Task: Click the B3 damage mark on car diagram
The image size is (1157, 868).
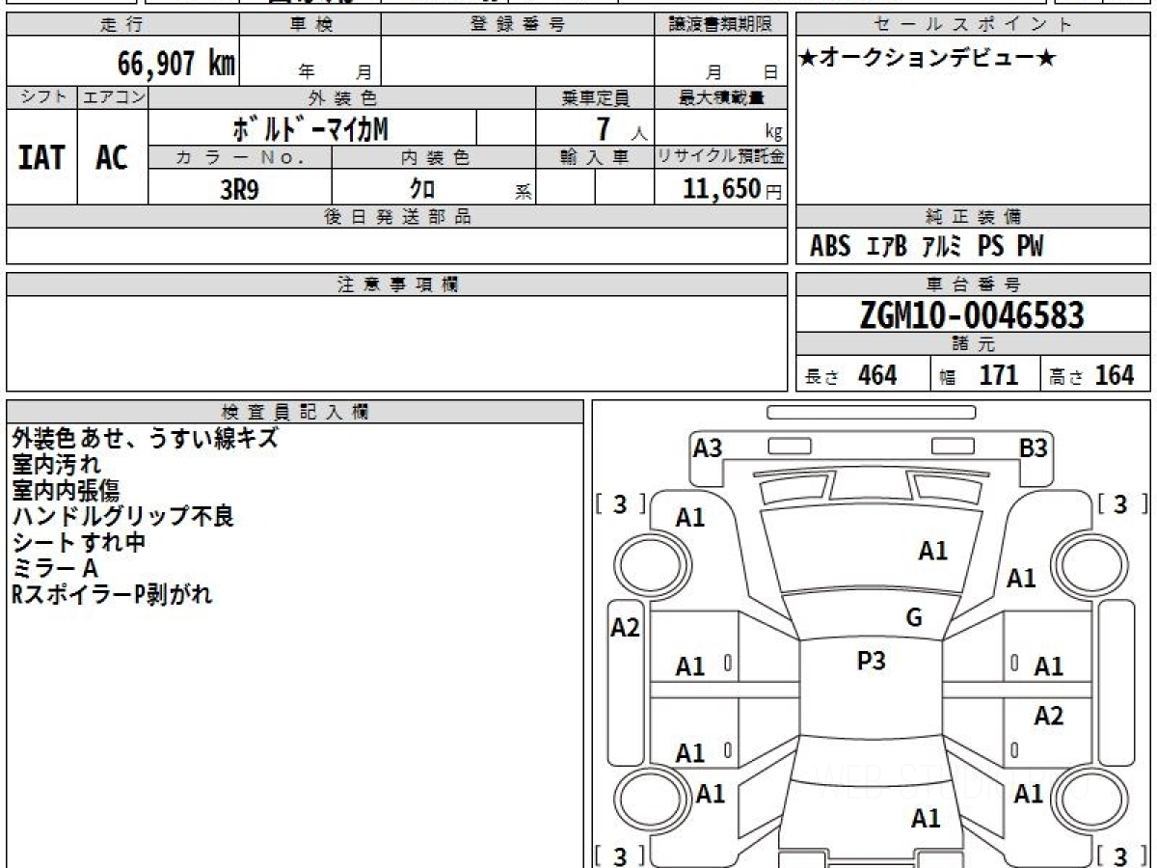Action: pyautogui.click(x=1034, y=448)
